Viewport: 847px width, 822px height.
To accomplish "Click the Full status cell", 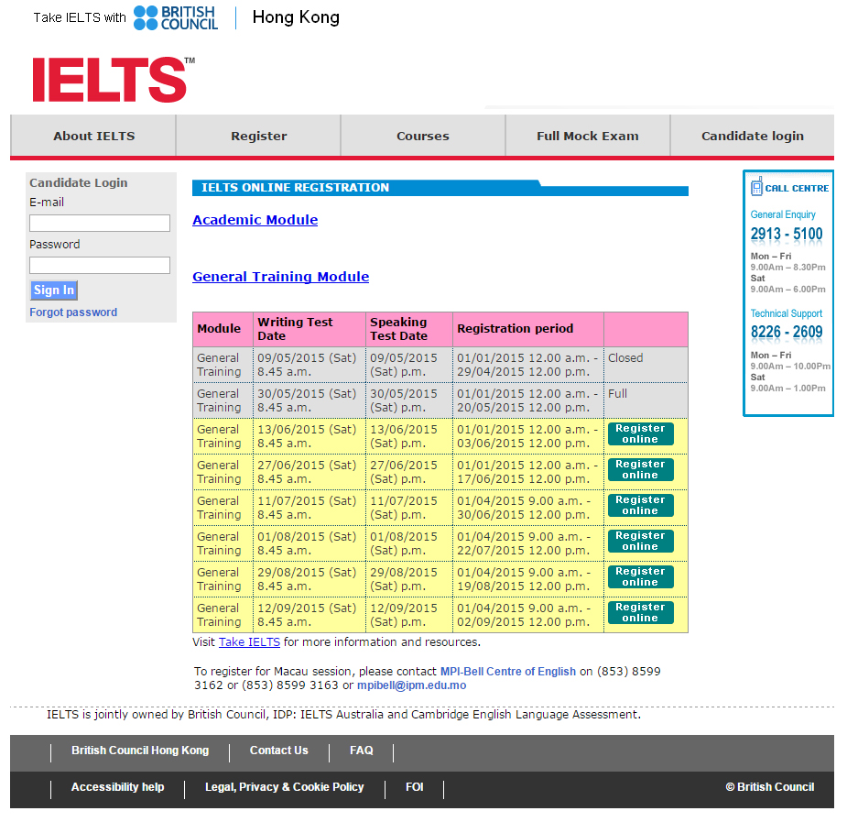I will [x=646, y=400].
